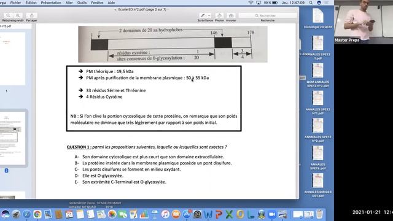Click the Siri icon in the menu bar
This screenshot has height=221, width=393.
coord(319,2)
